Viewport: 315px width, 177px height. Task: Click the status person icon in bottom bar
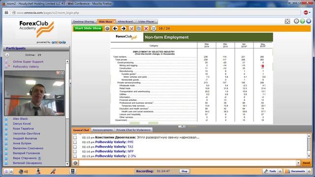(6, 172)
